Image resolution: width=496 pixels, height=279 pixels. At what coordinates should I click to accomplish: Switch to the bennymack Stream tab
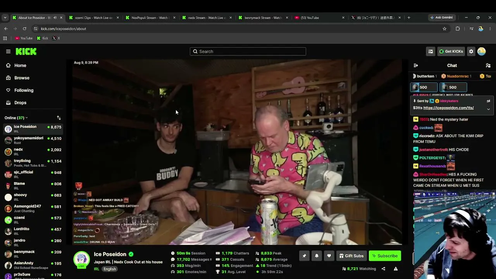click(263, 17)
